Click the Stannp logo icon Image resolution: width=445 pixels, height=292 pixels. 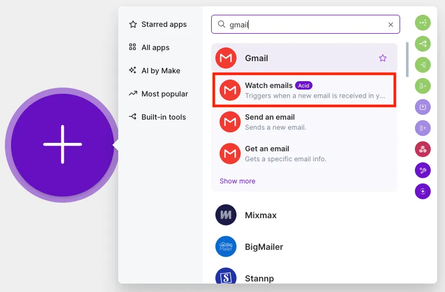point(226,276)
